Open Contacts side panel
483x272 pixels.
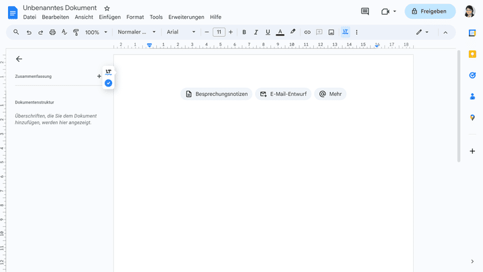click(x=472, y=97)
